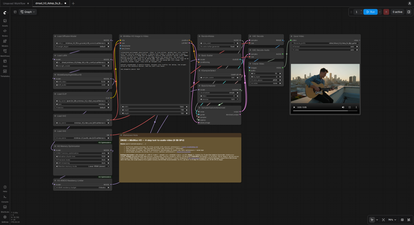
Task: Collapse the Load Diffusion Model node
Action: click(x=55, y=36)
